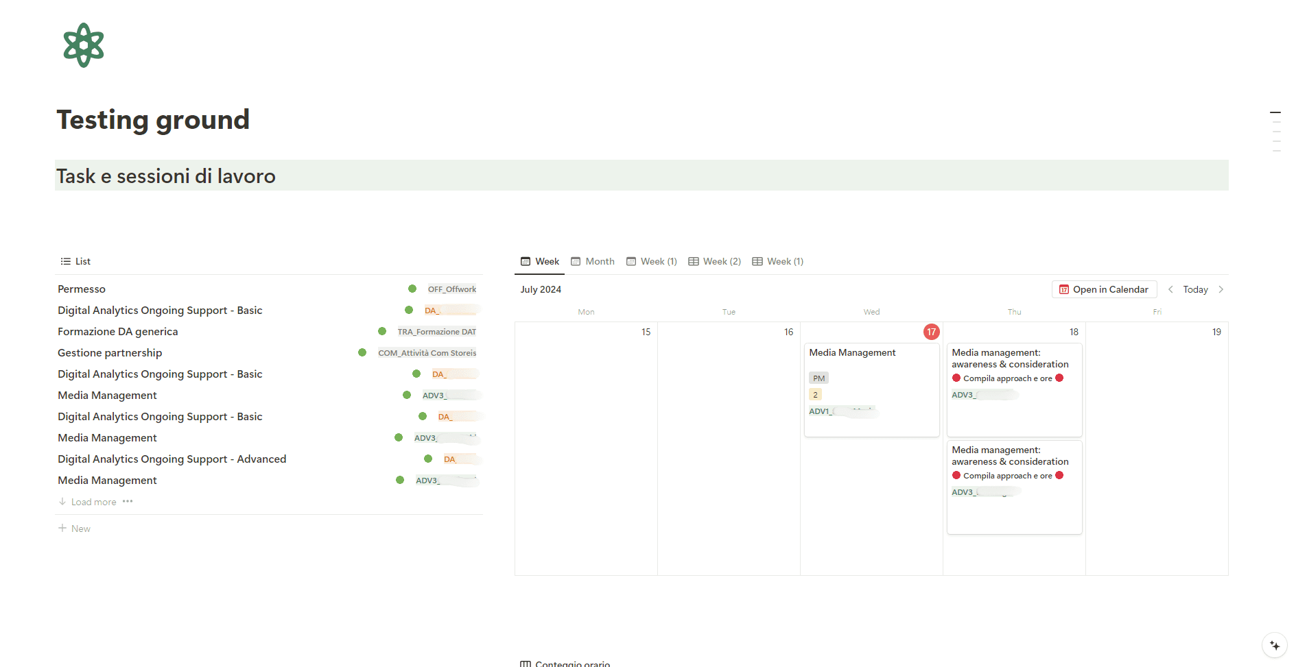Click the plus icon next to New

[x=62, y=528]
